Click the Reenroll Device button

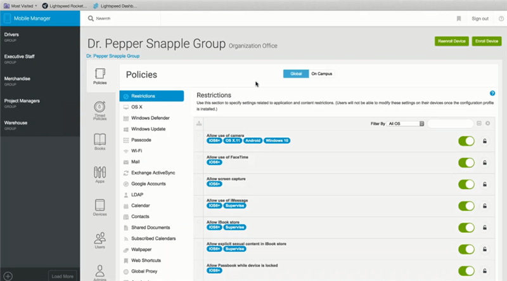pos(452,41)
